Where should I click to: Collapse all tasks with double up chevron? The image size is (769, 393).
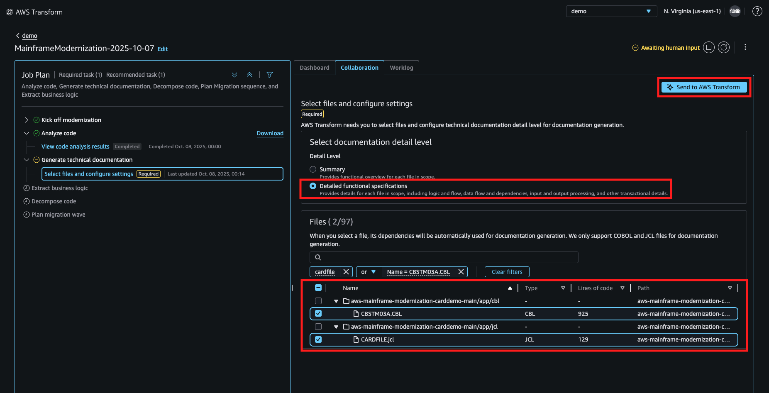coord(249,75)
